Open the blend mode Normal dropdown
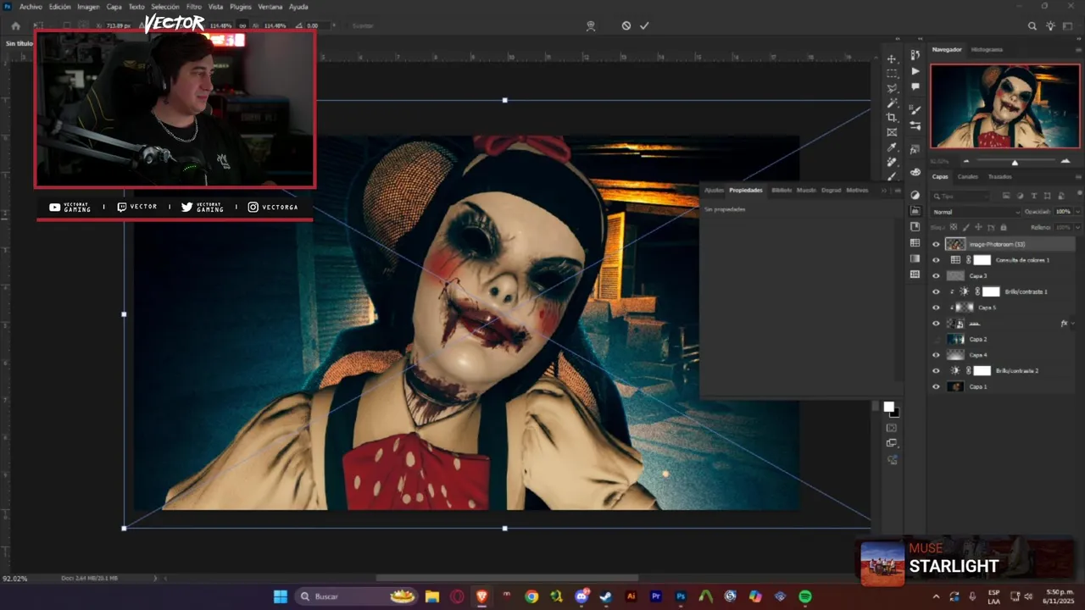The image size is (1085, 610). (x=976, y=212)
